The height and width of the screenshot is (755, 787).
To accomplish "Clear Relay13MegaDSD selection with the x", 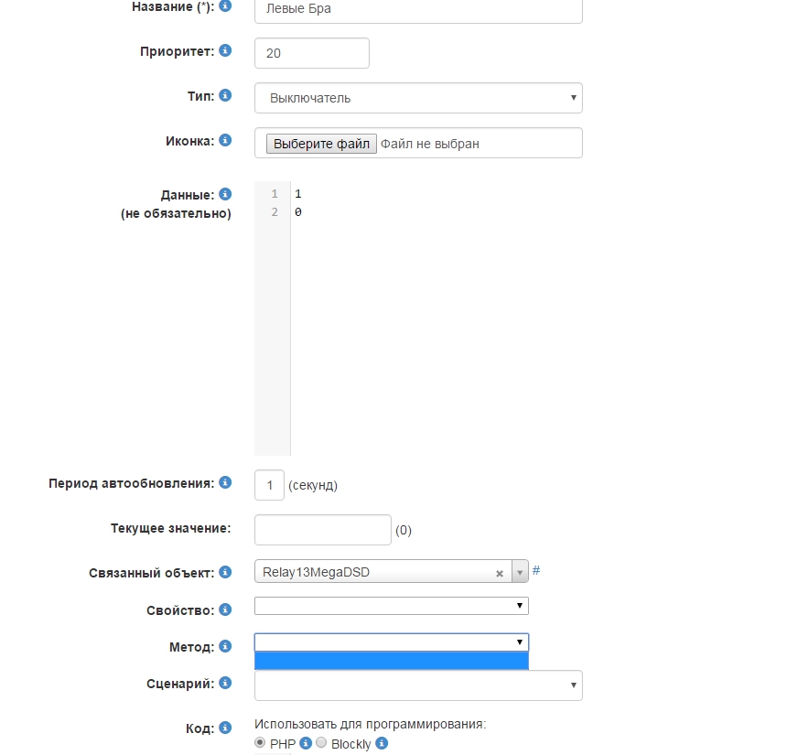I will tap(500, 574).
